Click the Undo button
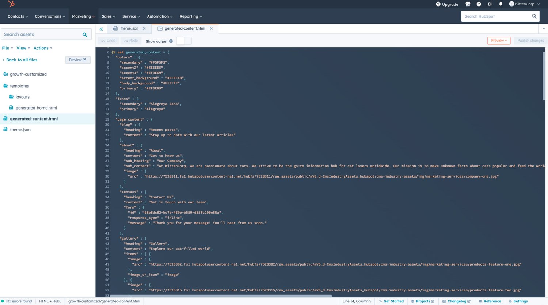The image size is (548, 305). click(x=109, y=41)
